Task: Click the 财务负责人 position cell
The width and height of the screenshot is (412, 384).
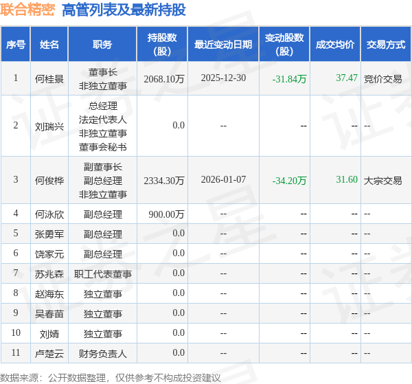Action: point(103,353)
